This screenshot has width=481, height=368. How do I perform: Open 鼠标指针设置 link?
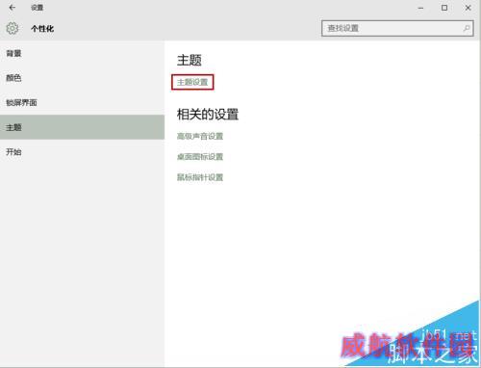coord(200,177)
